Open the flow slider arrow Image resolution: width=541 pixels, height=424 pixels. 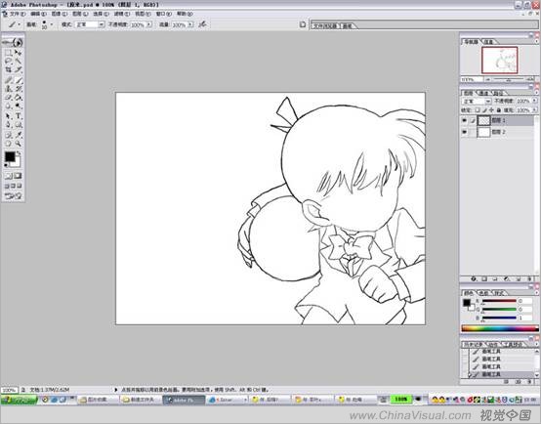tap(190, 24)
